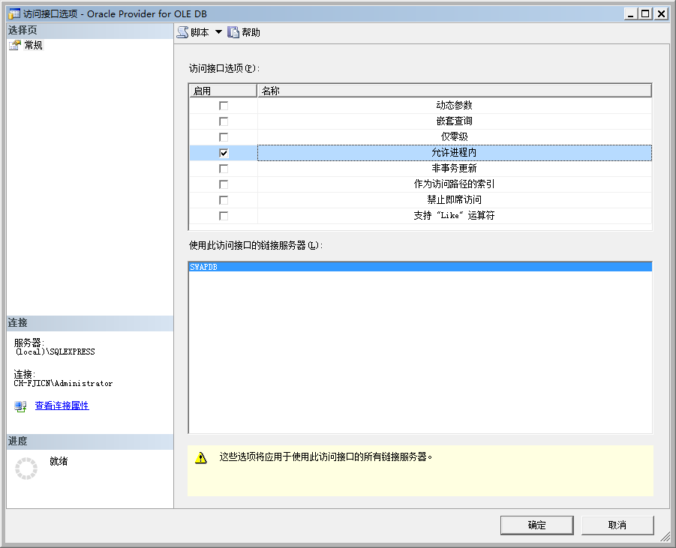Click the connection properties icon
676x548 pixels.
(x=20, y=406)
